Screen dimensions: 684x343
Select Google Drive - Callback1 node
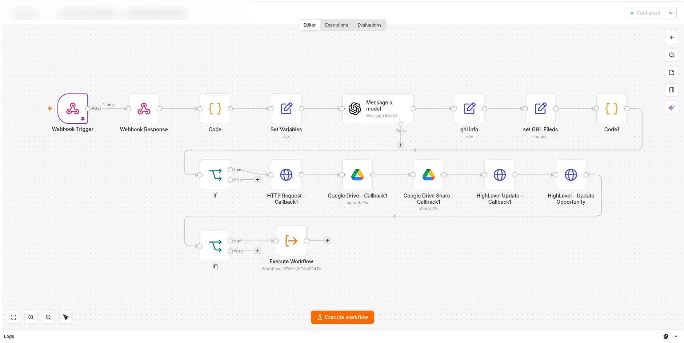point(357,175)
